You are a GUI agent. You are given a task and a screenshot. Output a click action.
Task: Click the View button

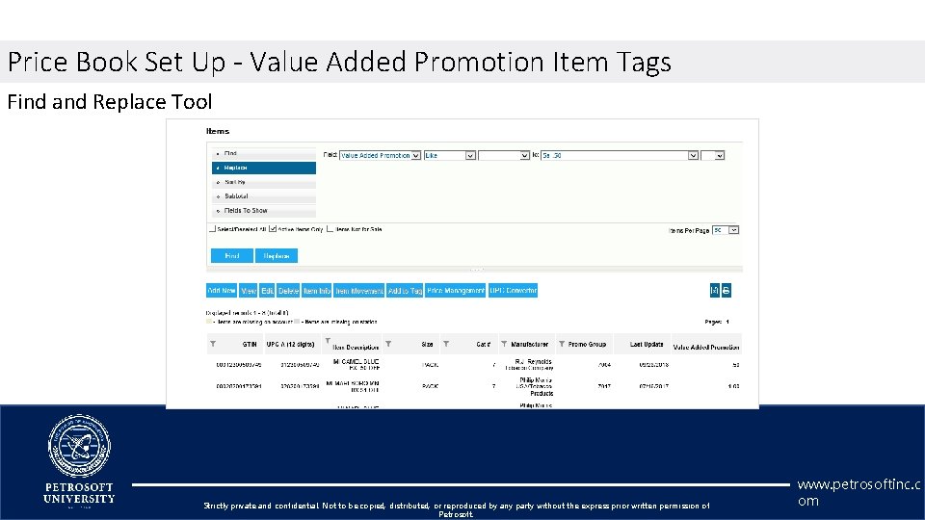249,291
